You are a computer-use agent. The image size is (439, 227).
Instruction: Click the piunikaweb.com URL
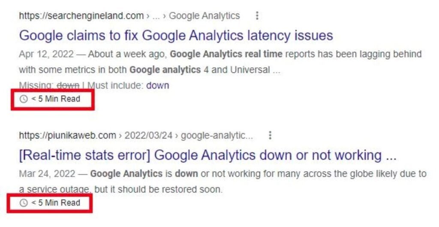pyautogui.click(x=68, y=136)
